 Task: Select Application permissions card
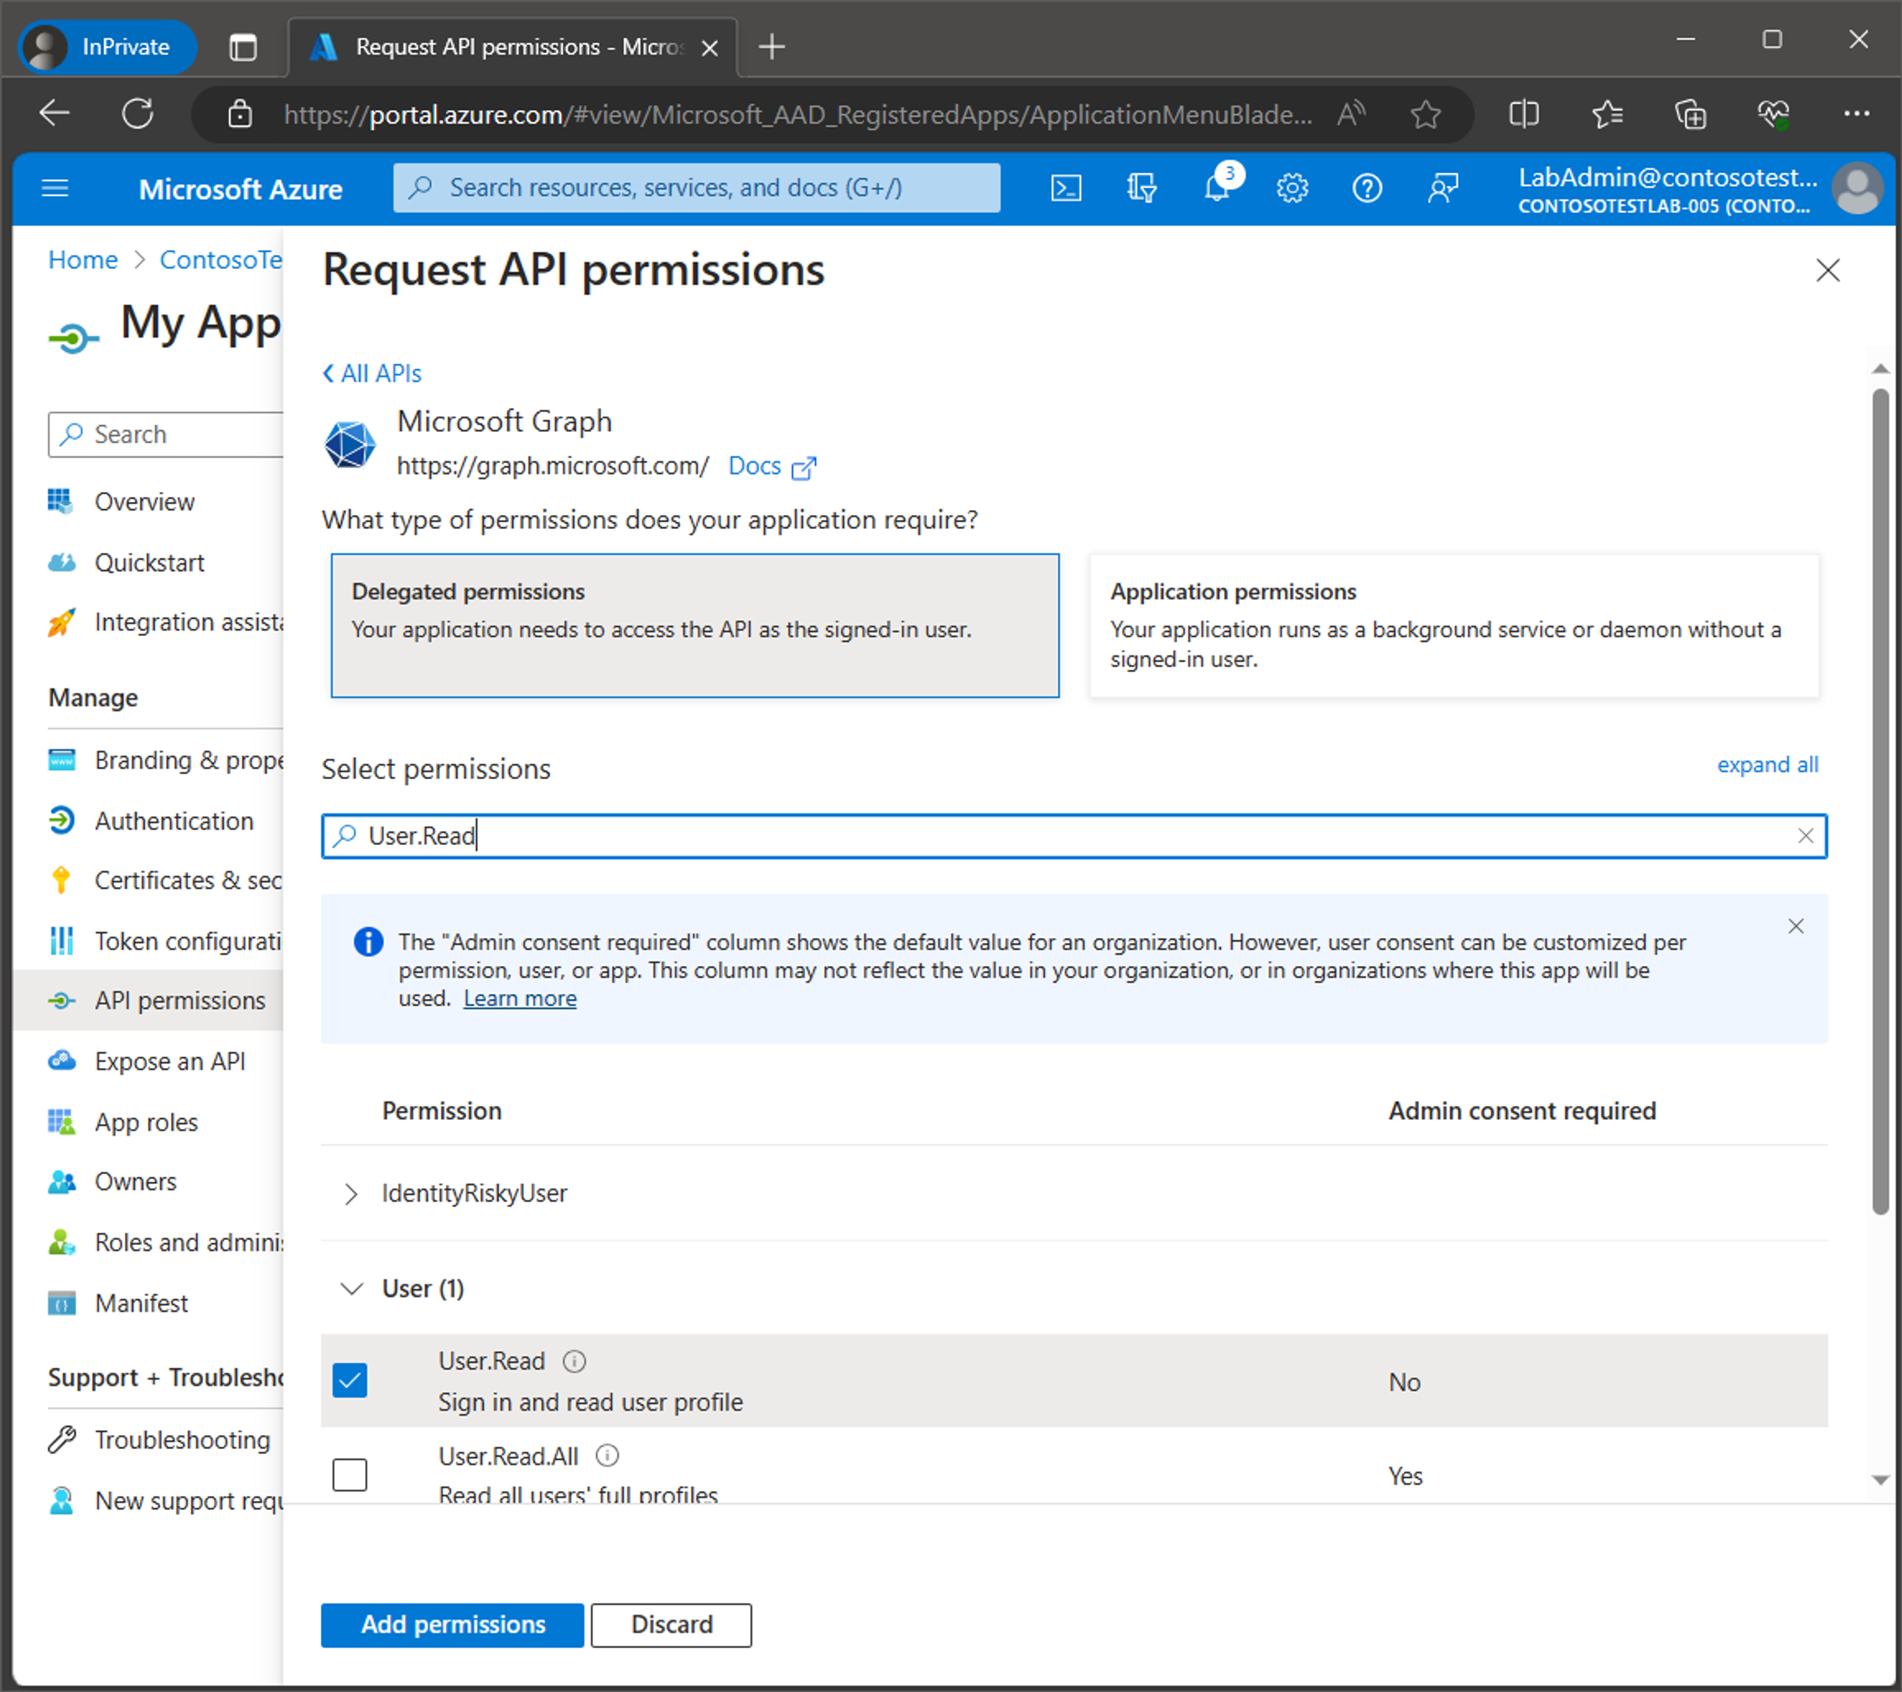point(1454,625)
